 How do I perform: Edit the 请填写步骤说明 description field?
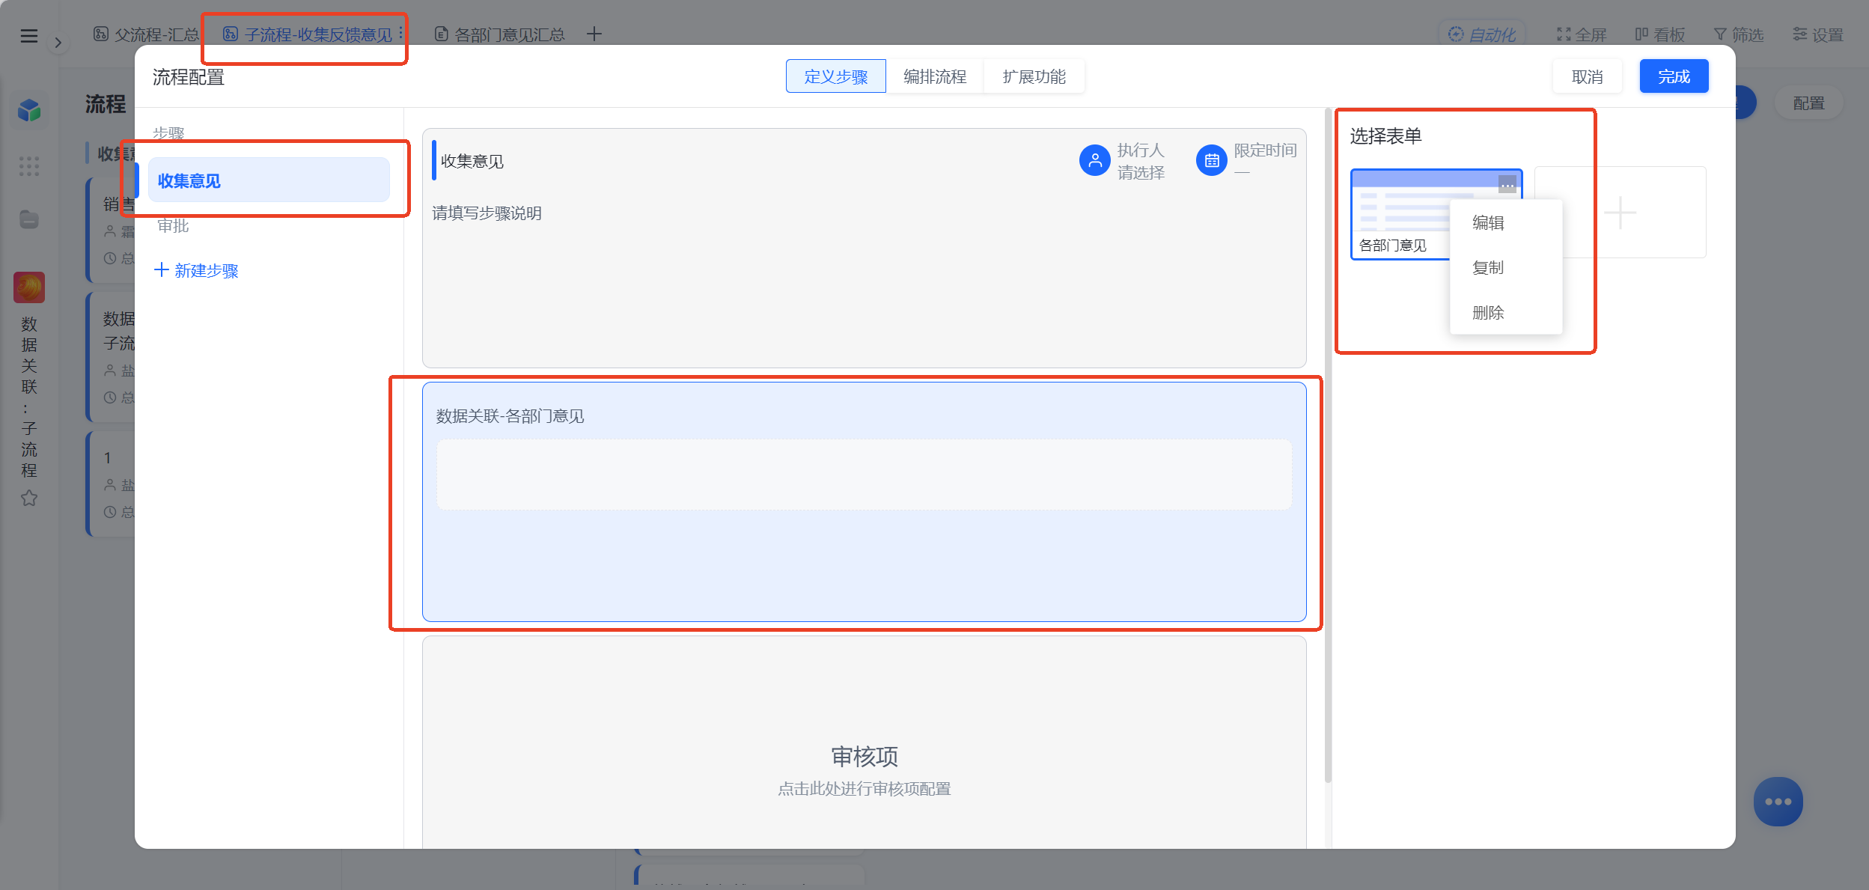[x=487, y=213]
